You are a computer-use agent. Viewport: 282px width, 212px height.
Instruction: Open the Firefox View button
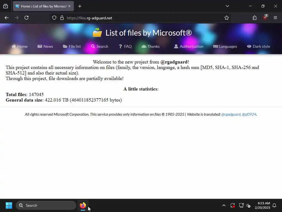6,6
